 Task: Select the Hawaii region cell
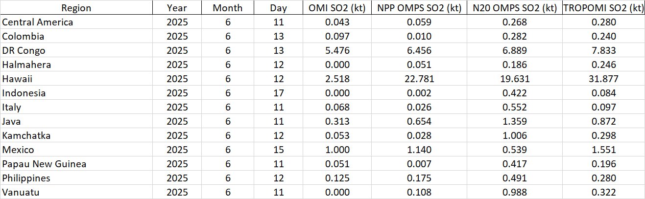coord(13,79)
